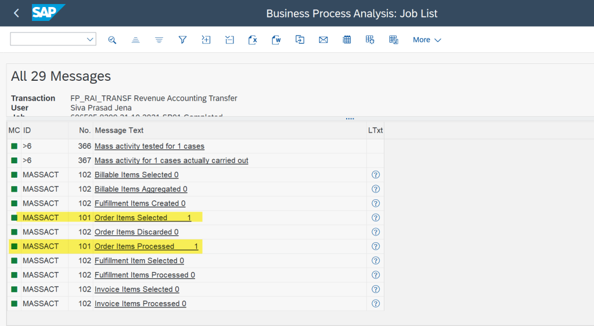Open 'Order Items Selected 1' message link
This screenshot has width=594, height=326.
point(142,217)
